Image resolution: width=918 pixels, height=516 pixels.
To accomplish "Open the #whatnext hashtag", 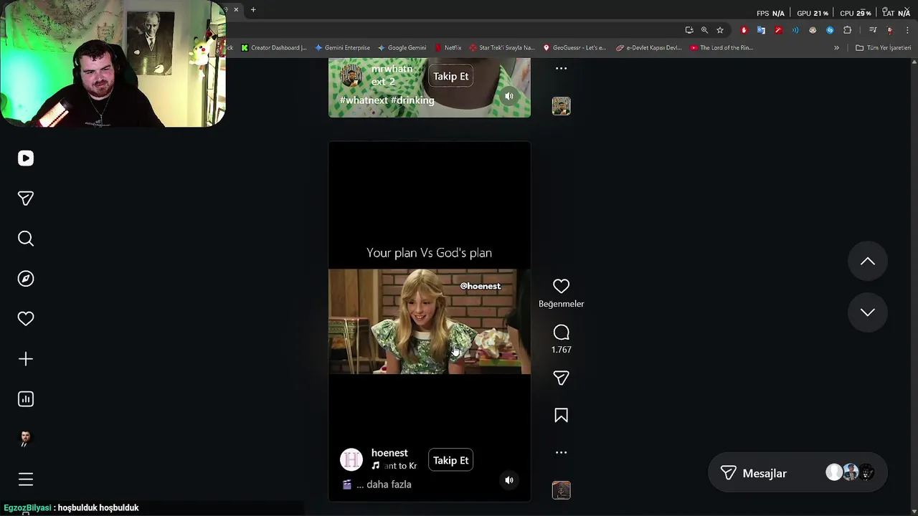I will [x=364, y=100].
